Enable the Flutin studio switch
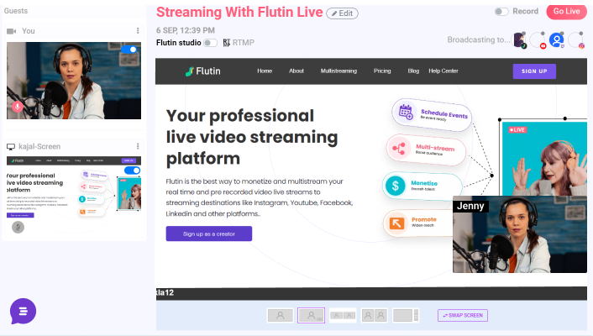The width and height of the screenshot is (593, 336). pyautogui.click(x=210, y=43)
